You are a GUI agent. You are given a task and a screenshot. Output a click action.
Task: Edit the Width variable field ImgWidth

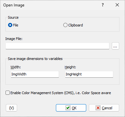click(x=35, y=74)
